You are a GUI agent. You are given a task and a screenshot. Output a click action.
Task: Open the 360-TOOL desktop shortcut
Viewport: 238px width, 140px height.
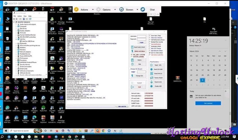[x=61, y=50]
